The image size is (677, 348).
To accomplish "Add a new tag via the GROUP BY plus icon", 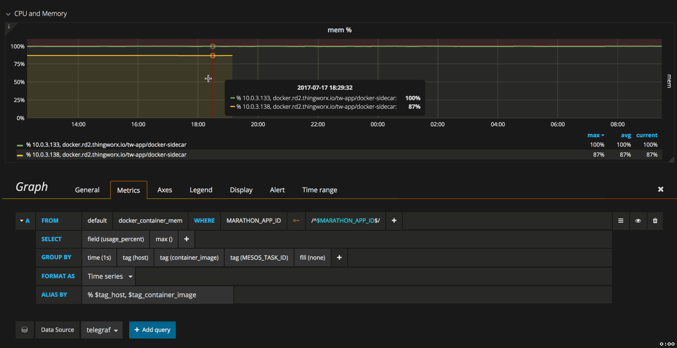I will [x=339, y=257].
